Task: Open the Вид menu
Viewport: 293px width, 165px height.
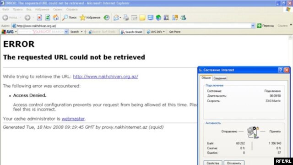Action: pyautogui.click(x=29, y=9)
